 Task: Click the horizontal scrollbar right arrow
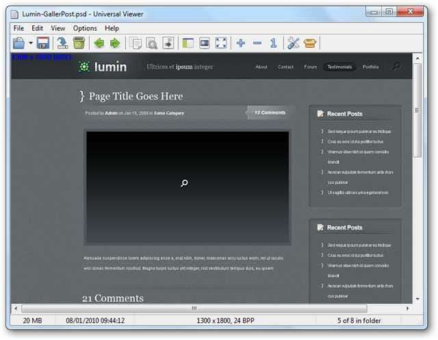(x=408, y=309)
